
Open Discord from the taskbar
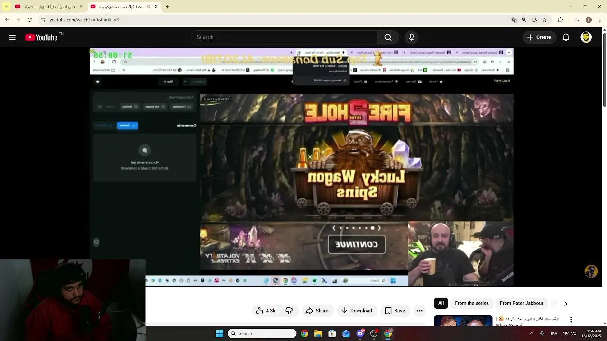[x=360, y=333]
